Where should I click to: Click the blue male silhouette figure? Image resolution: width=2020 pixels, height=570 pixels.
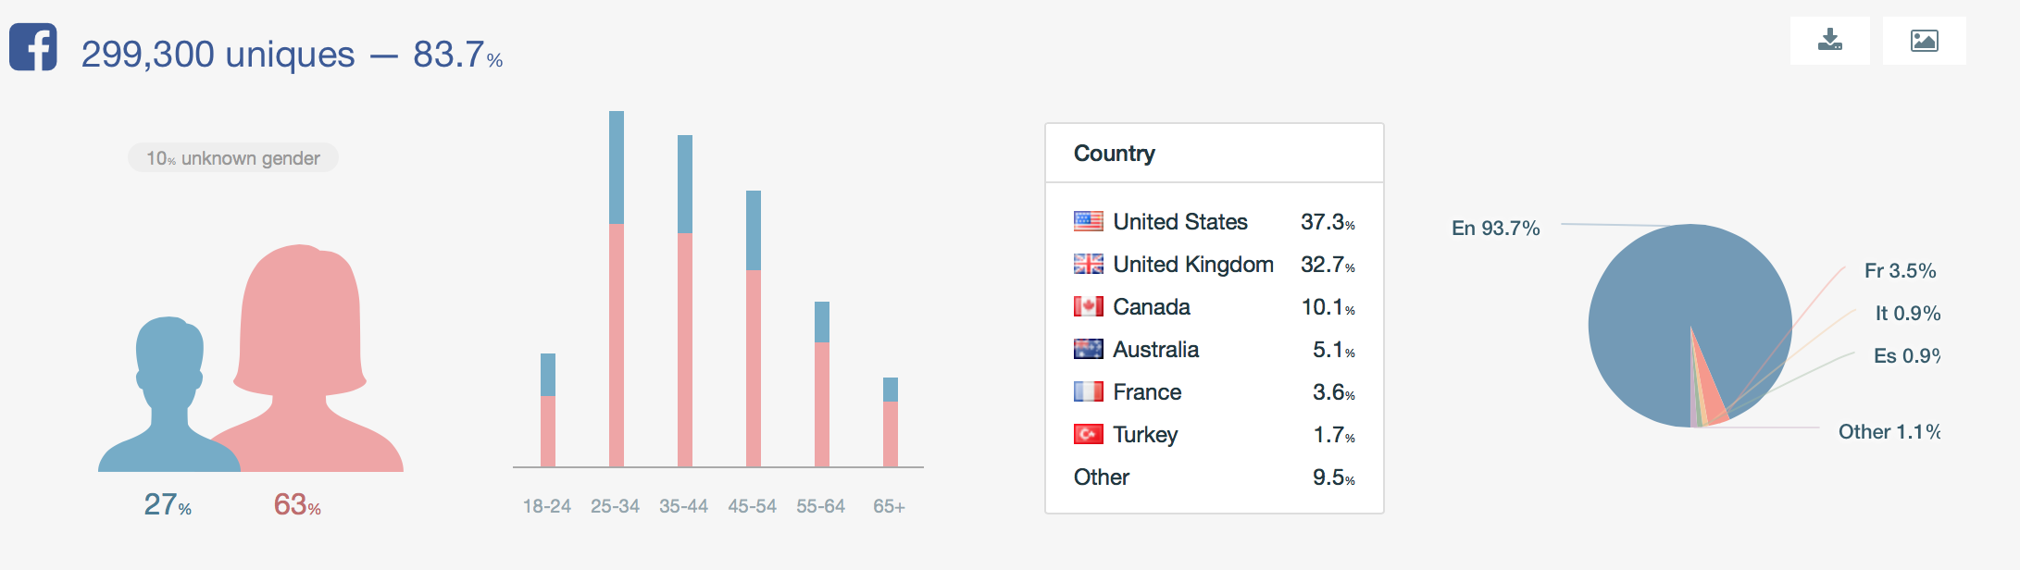(x=168, y=398)
